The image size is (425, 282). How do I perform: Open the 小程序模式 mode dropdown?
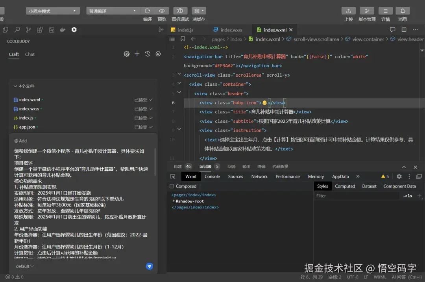click(53, 11)
